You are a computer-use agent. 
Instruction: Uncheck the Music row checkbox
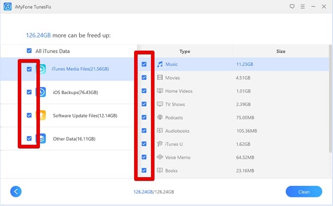coord(144,64)
